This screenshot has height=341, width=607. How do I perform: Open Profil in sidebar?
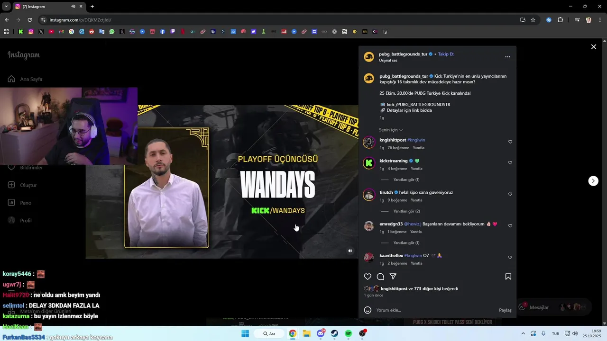[x=20, y=220]
